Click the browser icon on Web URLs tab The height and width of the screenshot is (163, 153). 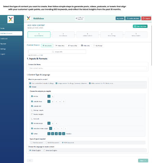click(82, 46)
